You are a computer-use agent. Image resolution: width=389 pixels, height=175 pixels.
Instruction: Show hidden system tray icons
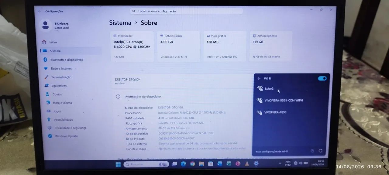pyautogui.click(x=280, y=163)
